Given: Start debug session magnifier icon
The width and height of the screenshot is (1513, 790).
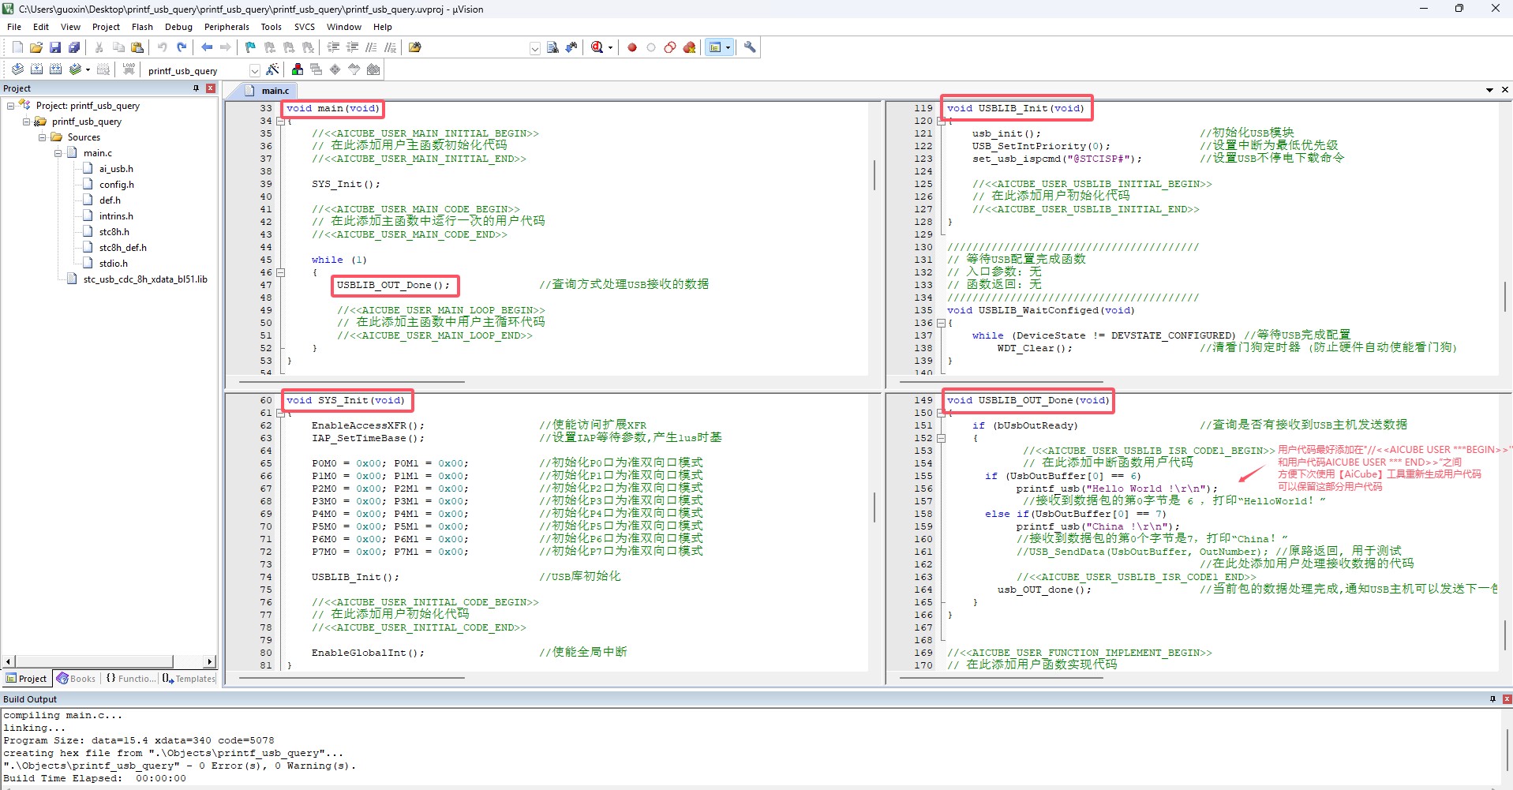Looking at the screenshot, I should point(597,47).
